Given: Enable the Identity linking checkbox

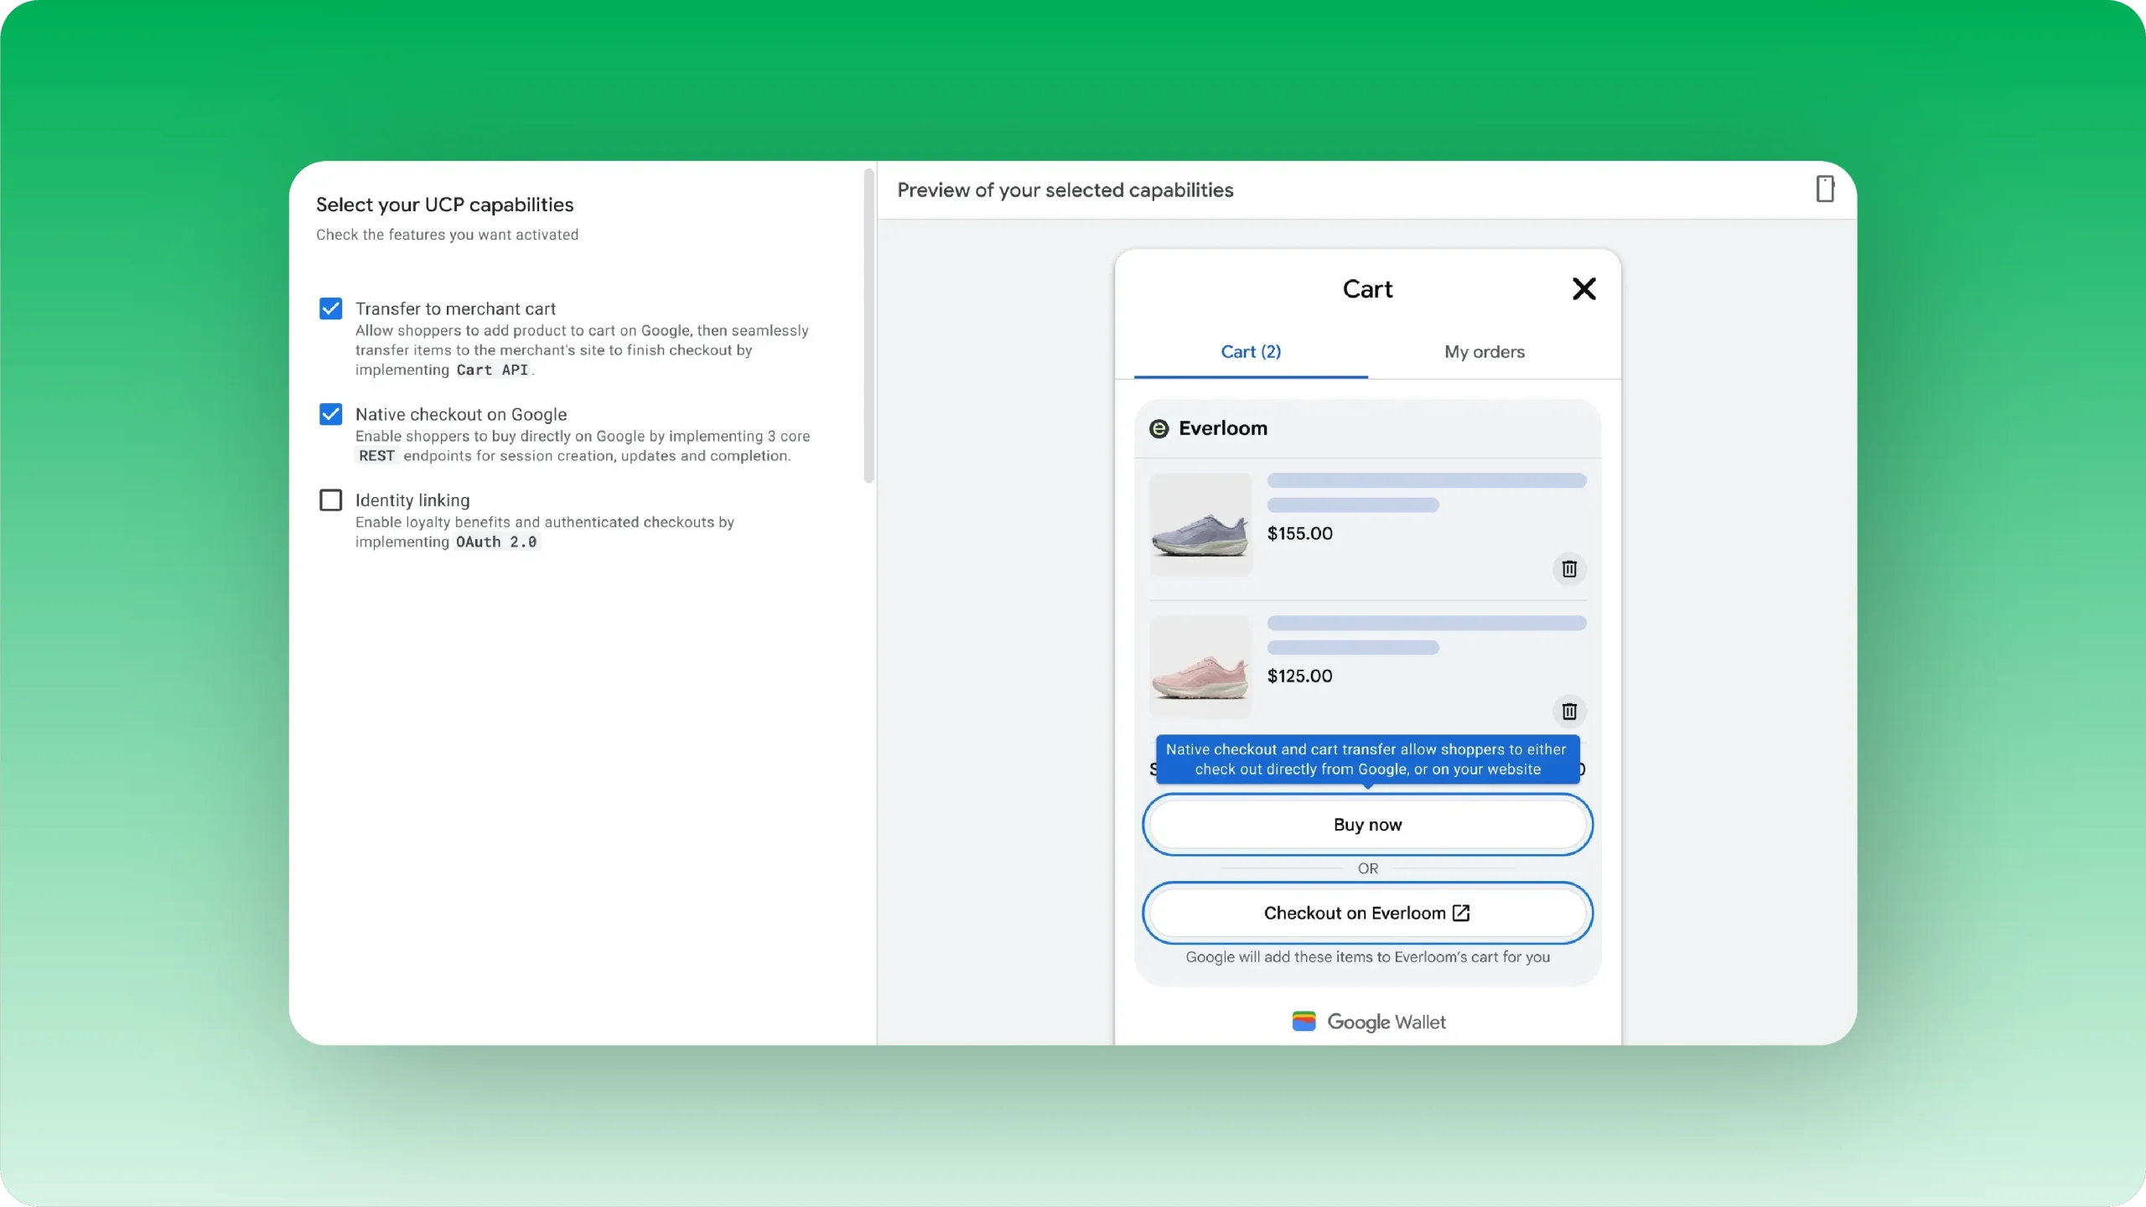Looking at the screenshot, I should coord(330,500).
